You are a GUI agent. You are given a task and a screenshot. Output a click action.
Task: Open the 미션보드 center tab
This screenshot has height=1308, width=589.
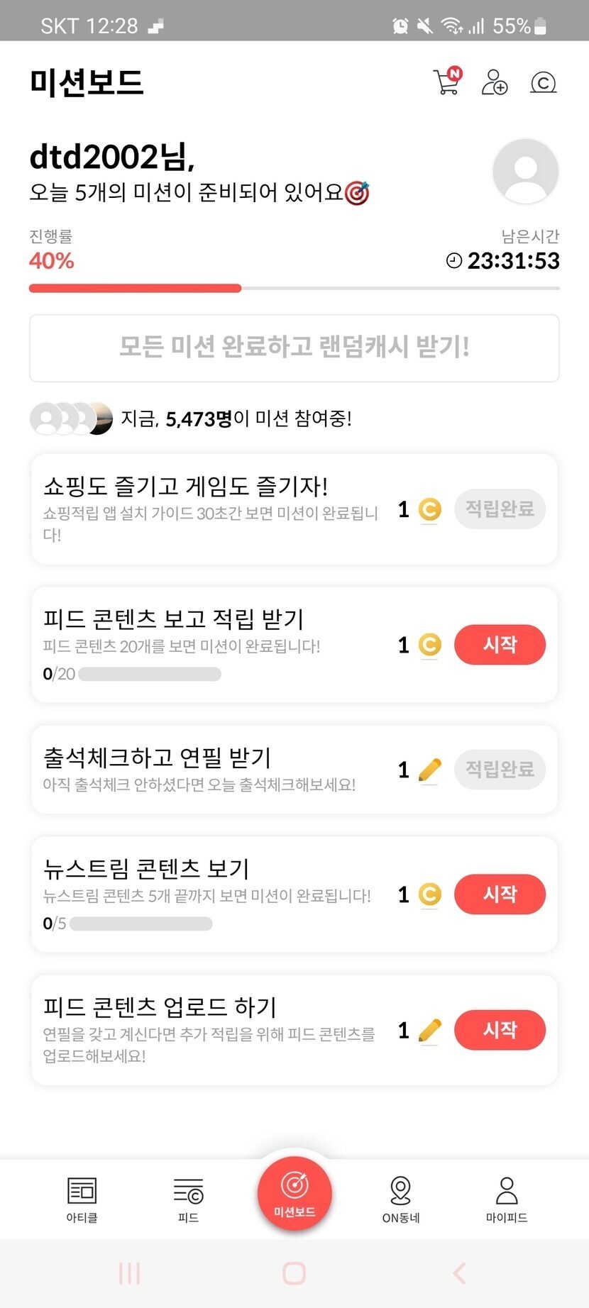(294, 1192)
